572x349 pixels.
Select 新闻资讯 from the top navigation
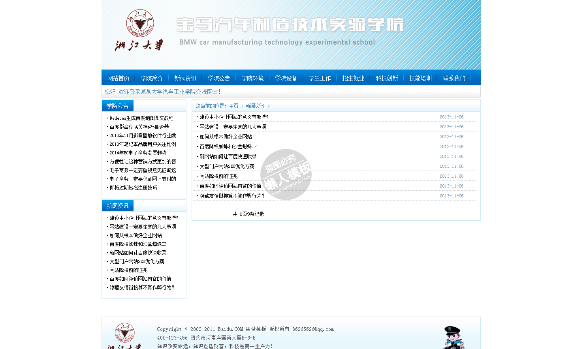point(185,78)
